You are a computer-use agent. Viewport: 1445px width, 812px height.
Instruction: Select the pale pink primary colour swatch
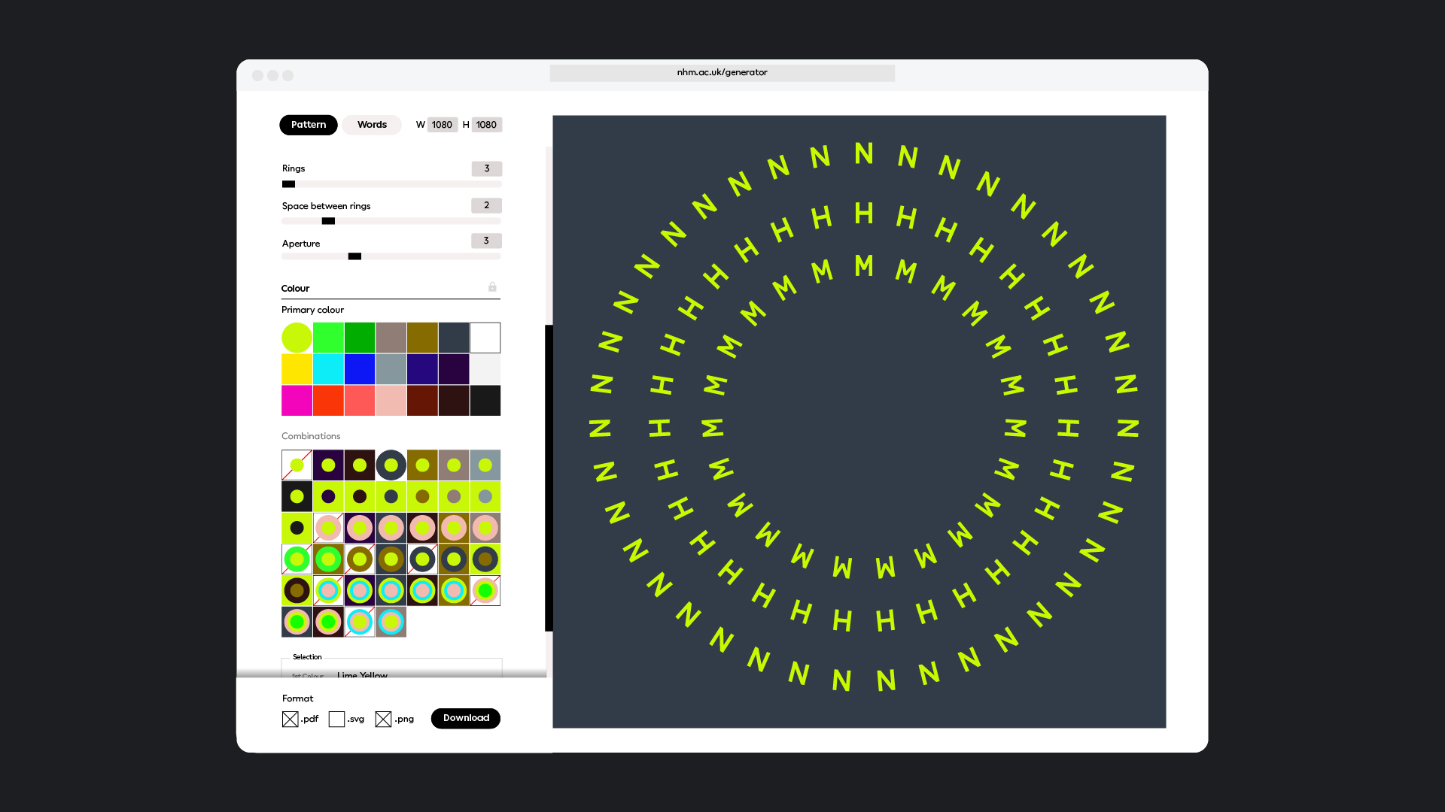pyautogui.click(x=391, y=401)
